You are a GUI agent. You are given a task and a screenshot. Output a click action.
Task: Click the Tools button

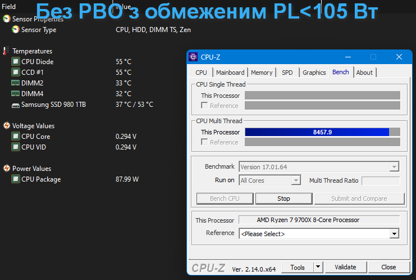point(298,267)
